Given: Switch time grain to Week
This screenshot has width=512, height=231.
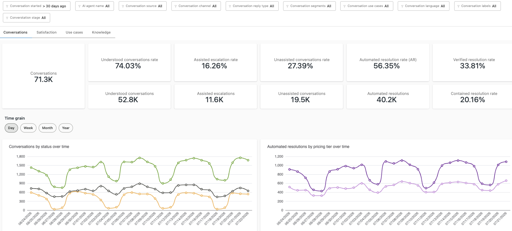Looking at the screenshot, I should (x=28, y=128).
